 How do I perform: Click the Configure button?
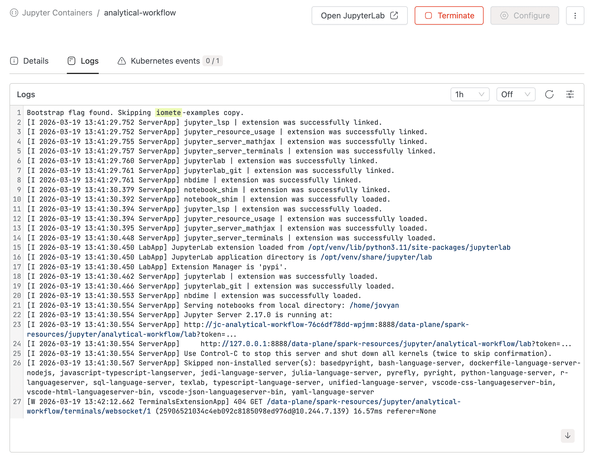point(524,15)
